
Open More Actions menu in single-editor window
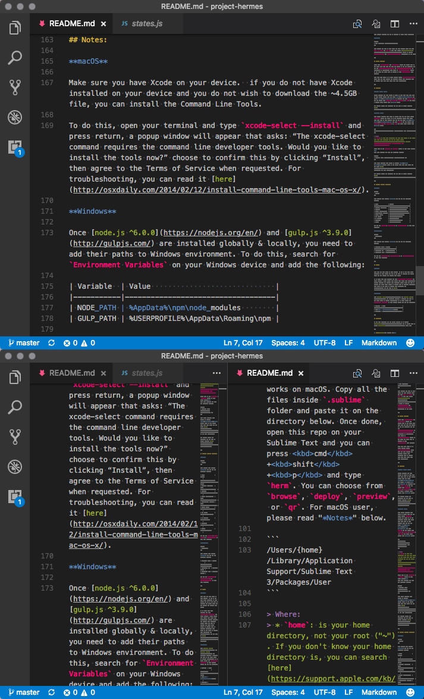413,24
